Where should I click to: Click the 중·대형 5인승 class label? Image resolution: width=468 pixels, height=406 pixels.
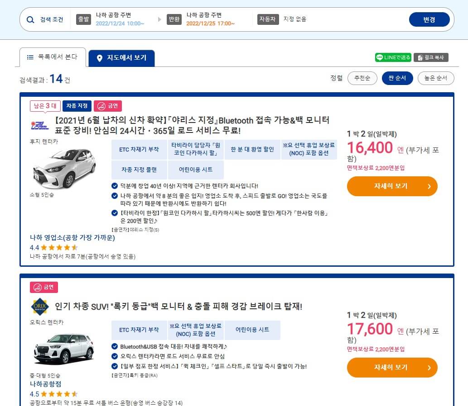click(45, 376)
